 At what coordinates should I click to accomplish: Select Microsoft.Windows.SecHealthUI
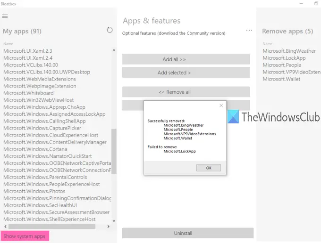click(40, 205)
